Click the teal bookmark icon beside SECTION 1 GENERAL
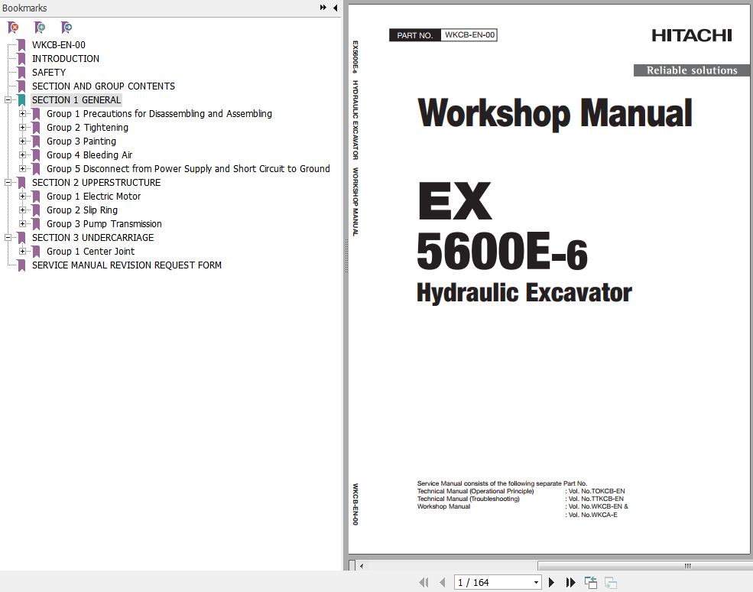 point(21,100)
